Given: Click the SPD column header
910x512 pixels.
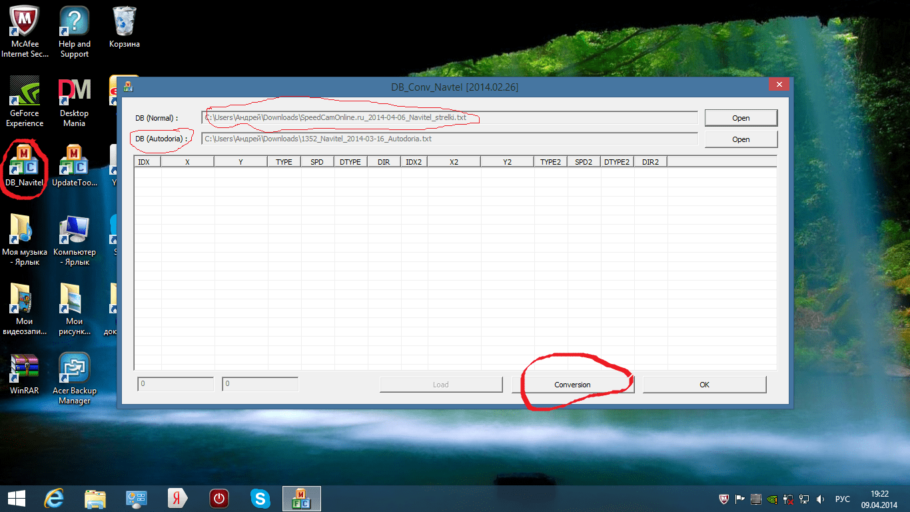Looking at the screenshot, I should click(x=317, y=162).
